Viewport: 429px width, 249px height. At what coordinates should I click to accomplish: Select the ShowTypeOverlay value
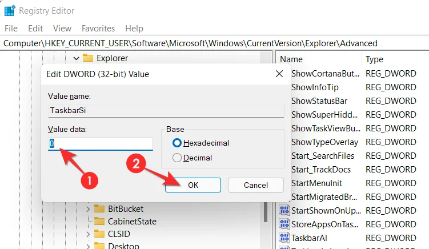pos(325,142)
